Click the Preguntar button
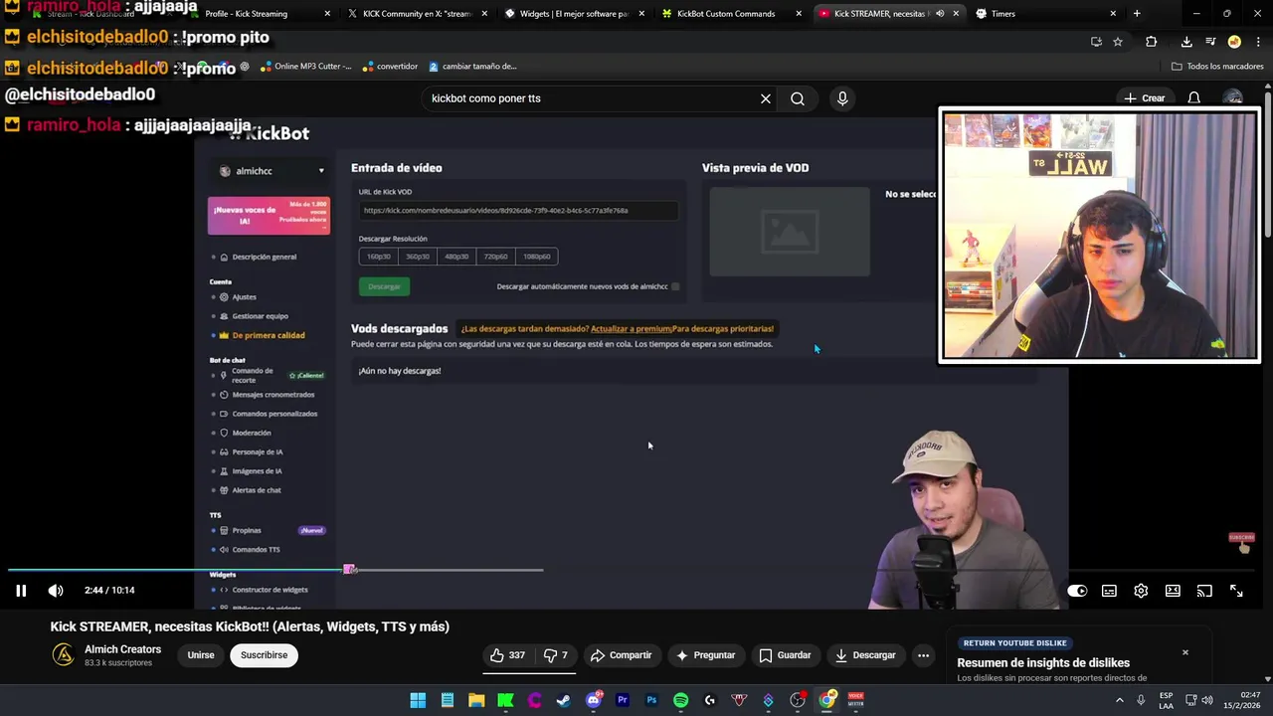 point(705,655)
